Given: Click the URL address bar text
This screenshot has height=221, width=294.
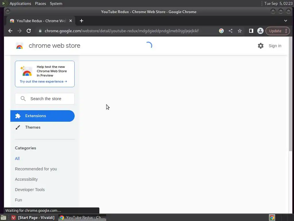Looking at the screenshot, I should 122,31.
